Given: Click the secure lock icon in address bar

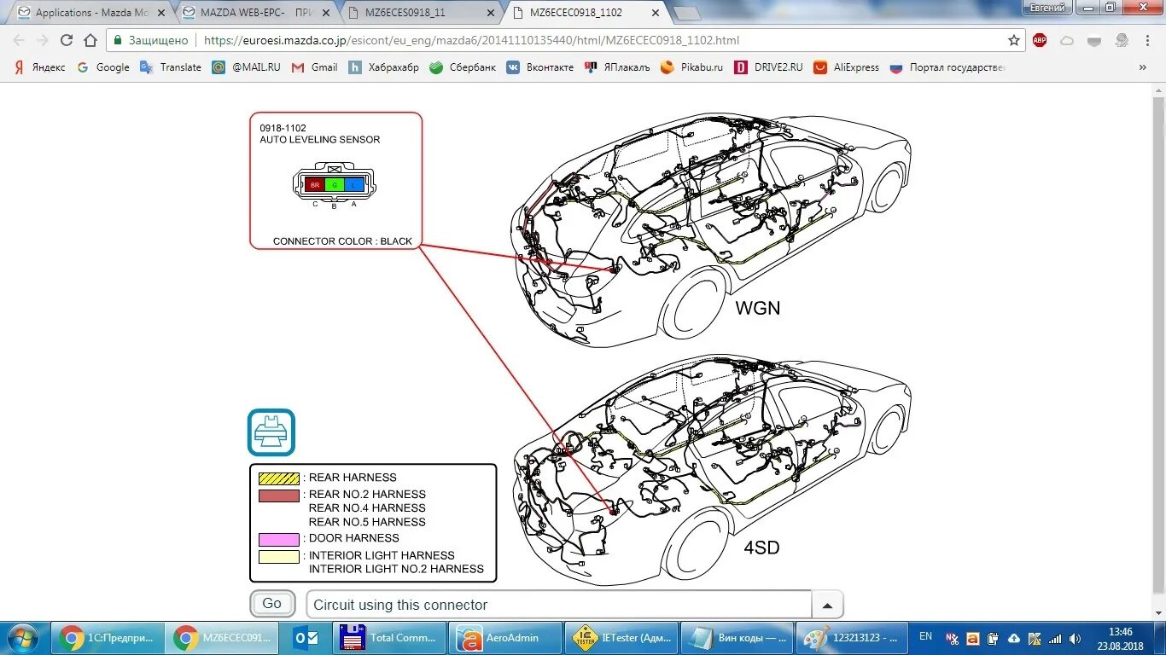Looking at the screenshot, I should tap(118, 40).
